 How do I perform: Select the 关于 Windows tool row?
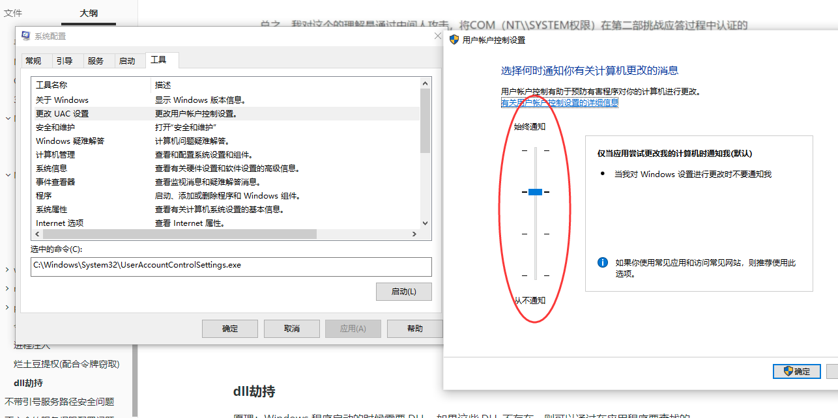(225, 100)
